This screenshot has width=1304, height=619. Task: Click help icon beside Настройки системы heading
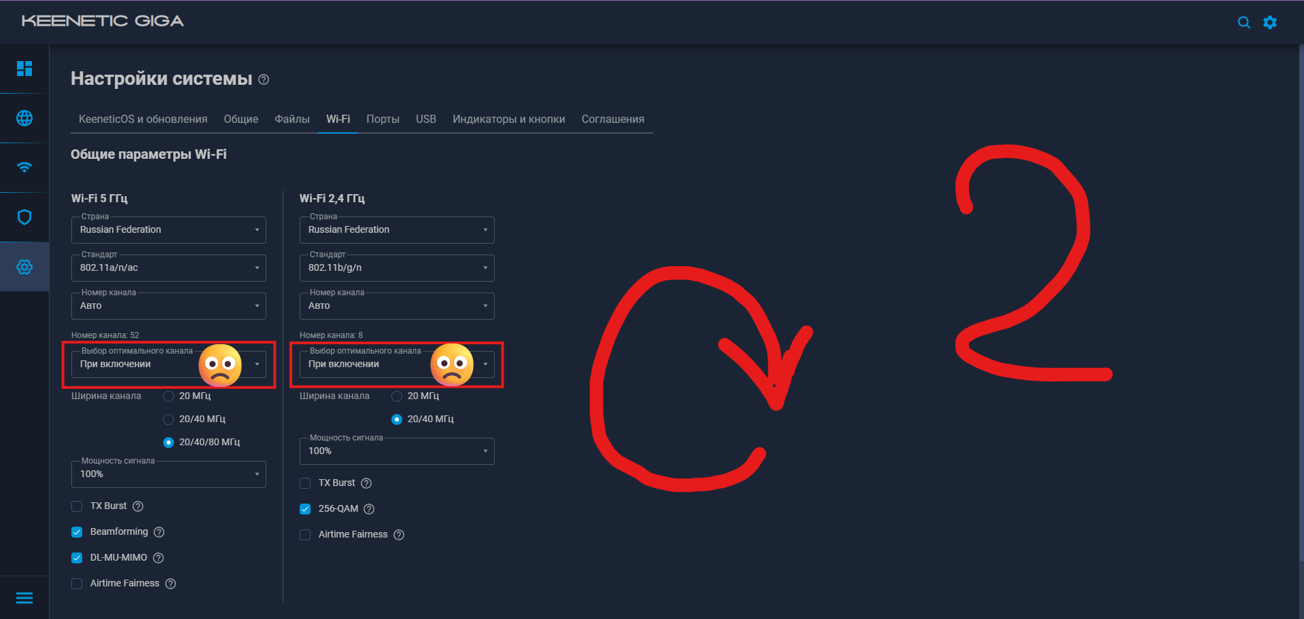[264, 79]
